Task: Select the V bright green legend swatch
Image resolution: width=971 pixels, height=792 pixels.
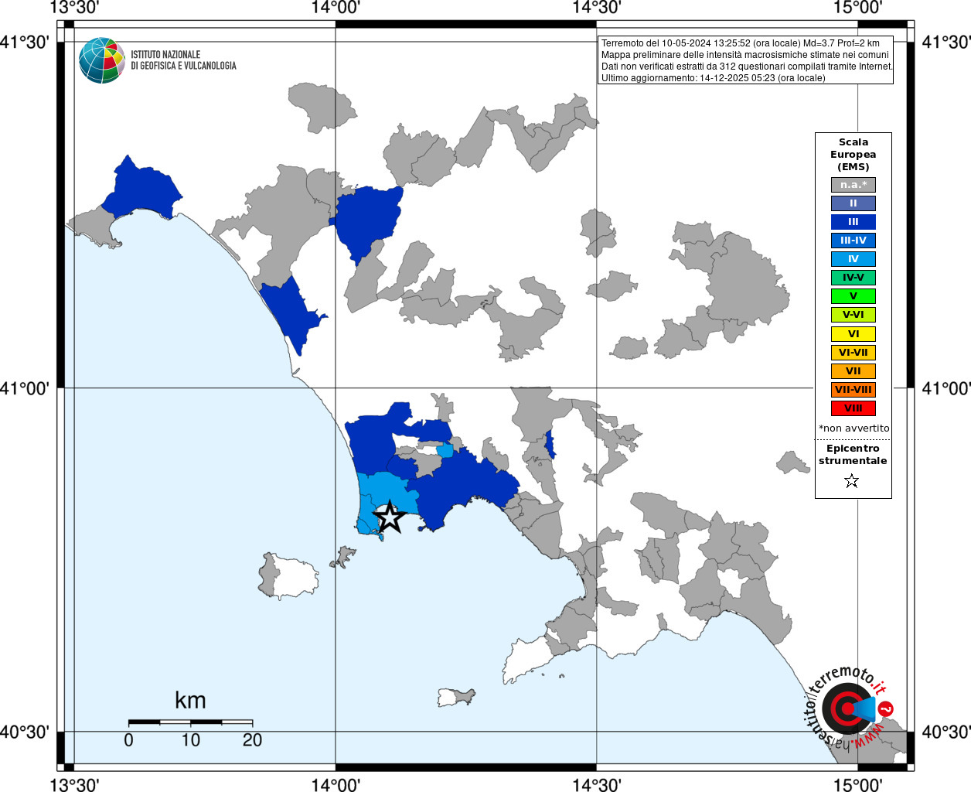Action: click(x=853, y=296)
